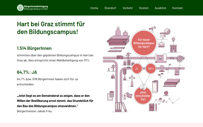
Task: Click paragraph mentioning 'Wahlbeteiligung von 31%'
Action: 55,58
